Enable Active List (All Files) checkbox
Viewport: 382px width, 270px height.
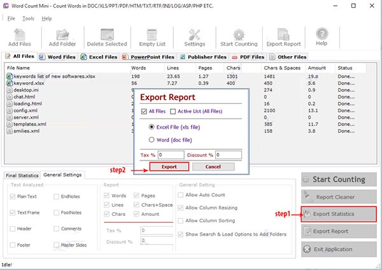173,111
